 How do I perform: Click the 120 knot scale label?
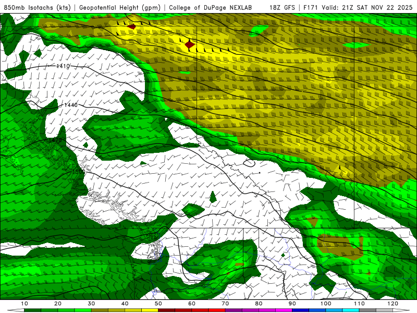click(393, 304)
